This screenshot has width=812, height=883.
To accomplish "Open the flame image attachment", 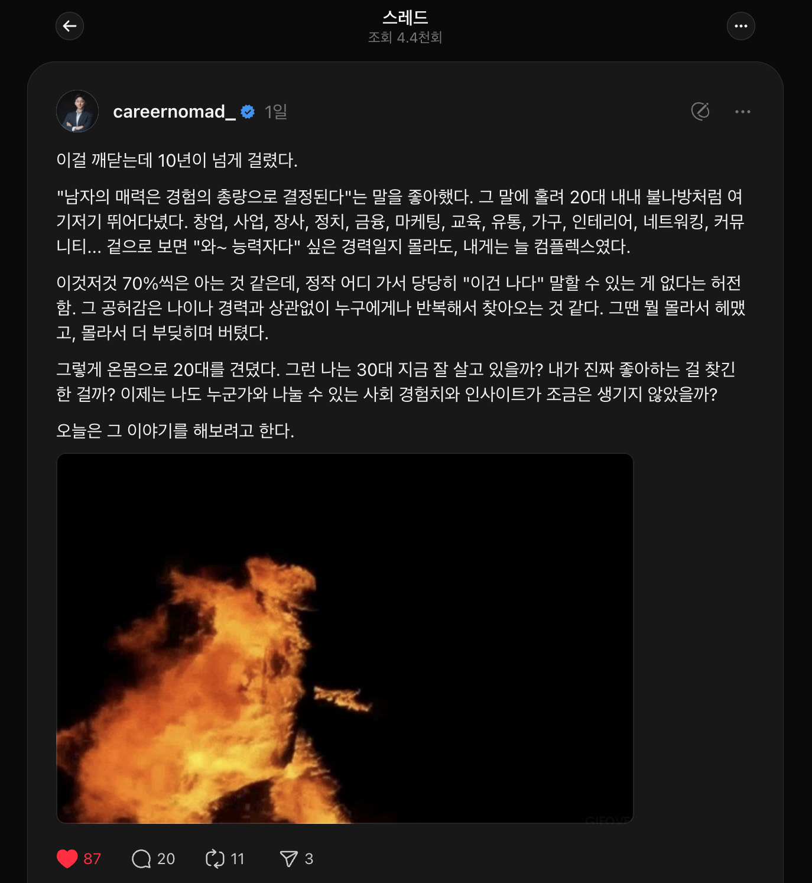I will 345,638.
